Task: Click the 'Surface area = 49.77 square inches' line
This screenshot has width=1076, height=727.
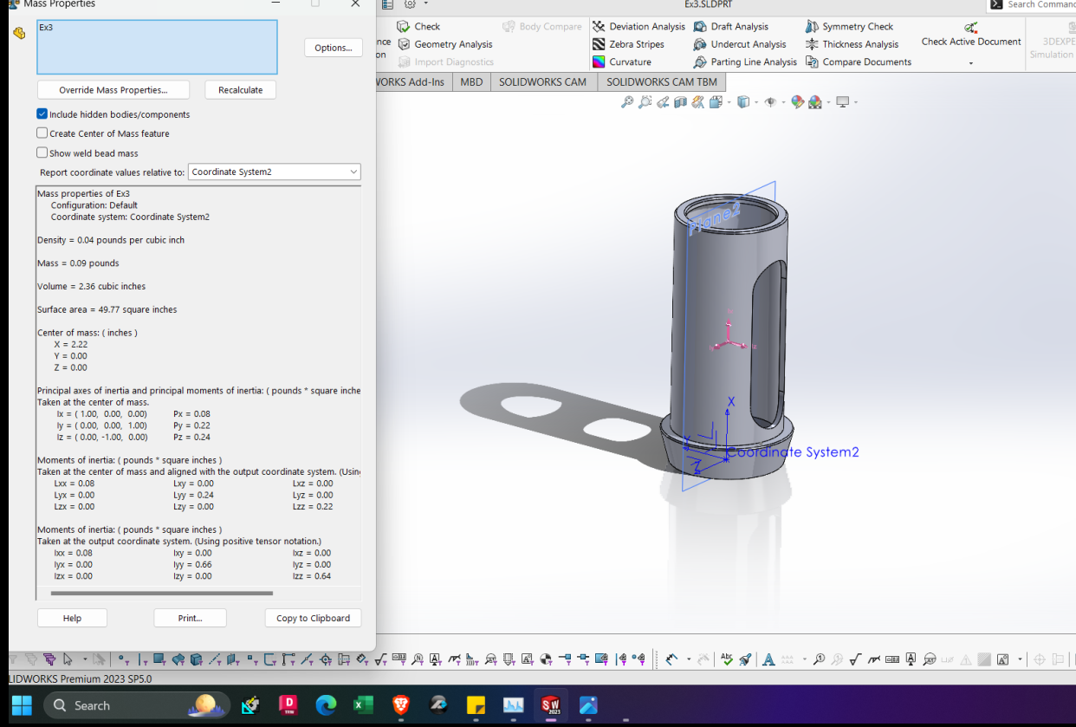Action: [107, 309]
